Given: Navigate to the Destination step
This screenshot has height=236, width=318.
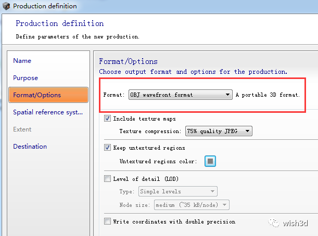Looking at the screenshot, I should pos(30,146).
